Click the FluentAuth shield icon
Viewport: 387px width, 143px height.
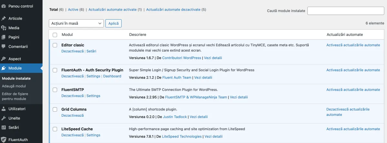[4, 139]
